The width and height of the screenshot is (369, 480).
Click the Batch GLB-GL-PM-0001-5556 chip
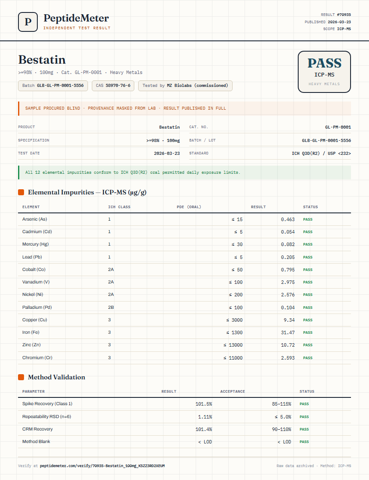coord(53,86)
